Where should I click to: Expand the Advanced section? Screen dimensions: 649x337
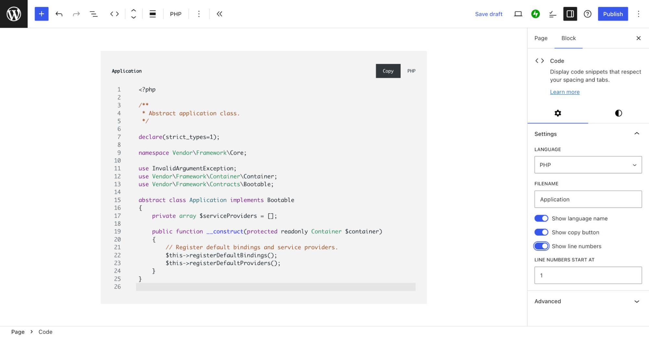(588, 301)
